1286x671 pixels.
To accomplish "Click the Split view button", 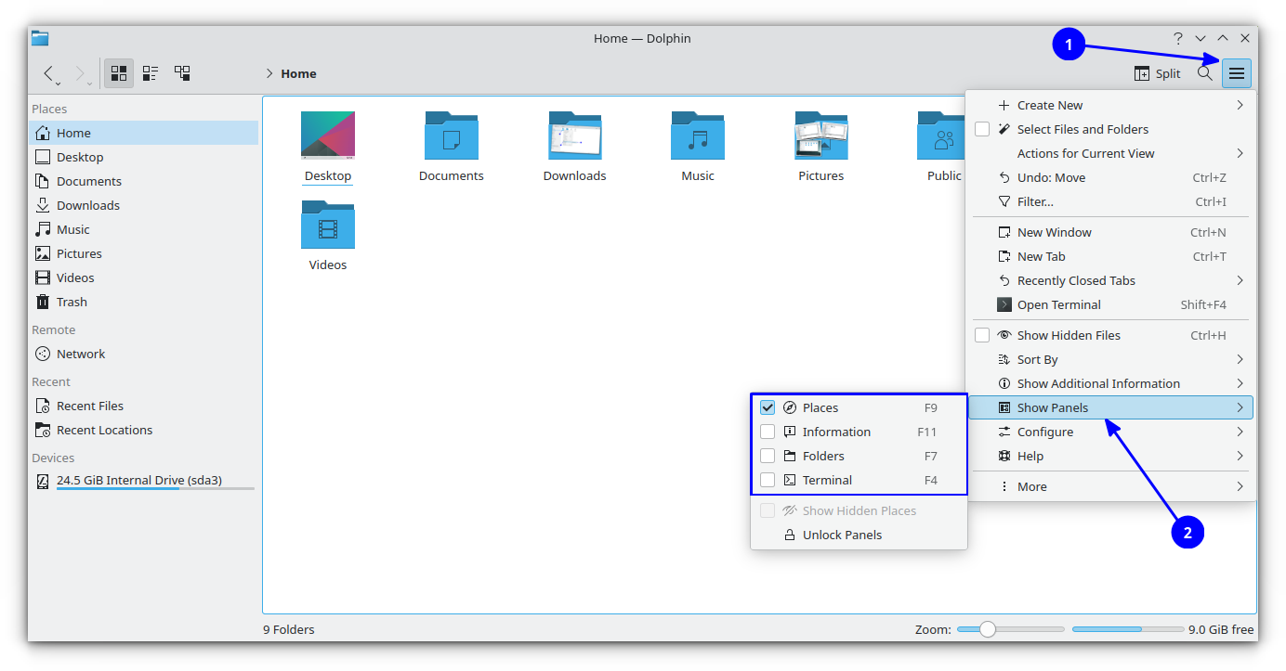I will tap(1155, 72).
